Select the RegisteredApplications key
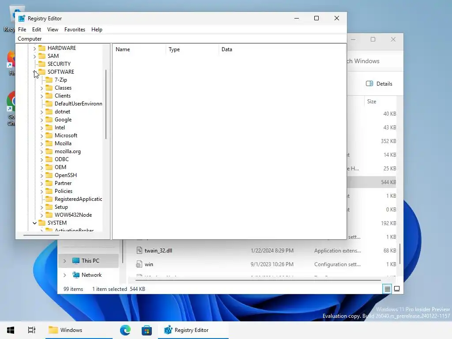 click(78, 199)
